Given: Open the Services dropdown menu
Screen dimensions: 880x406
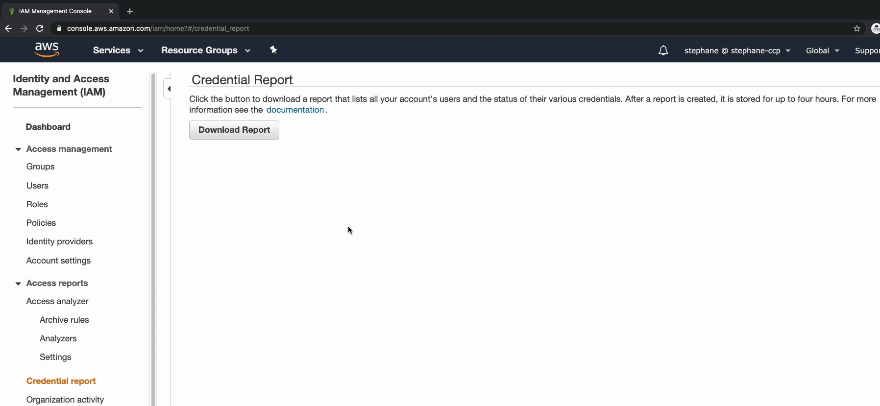Looking at the screenshot, I should (x=118, y=50).
